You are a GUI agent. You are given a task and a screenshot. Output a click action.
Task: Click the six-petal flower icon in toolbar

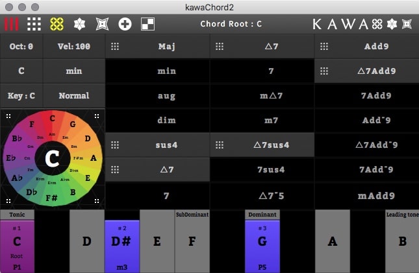pyautogui.click(x=79, y=24)
